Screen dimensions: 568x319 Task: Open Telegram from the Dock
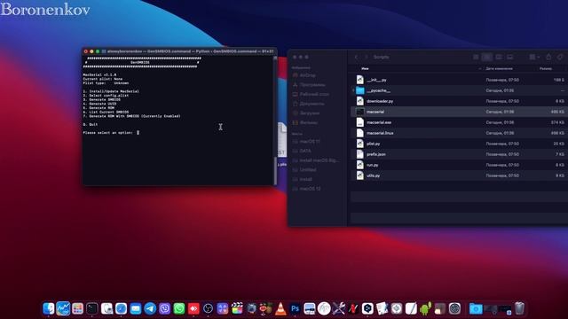150,308
